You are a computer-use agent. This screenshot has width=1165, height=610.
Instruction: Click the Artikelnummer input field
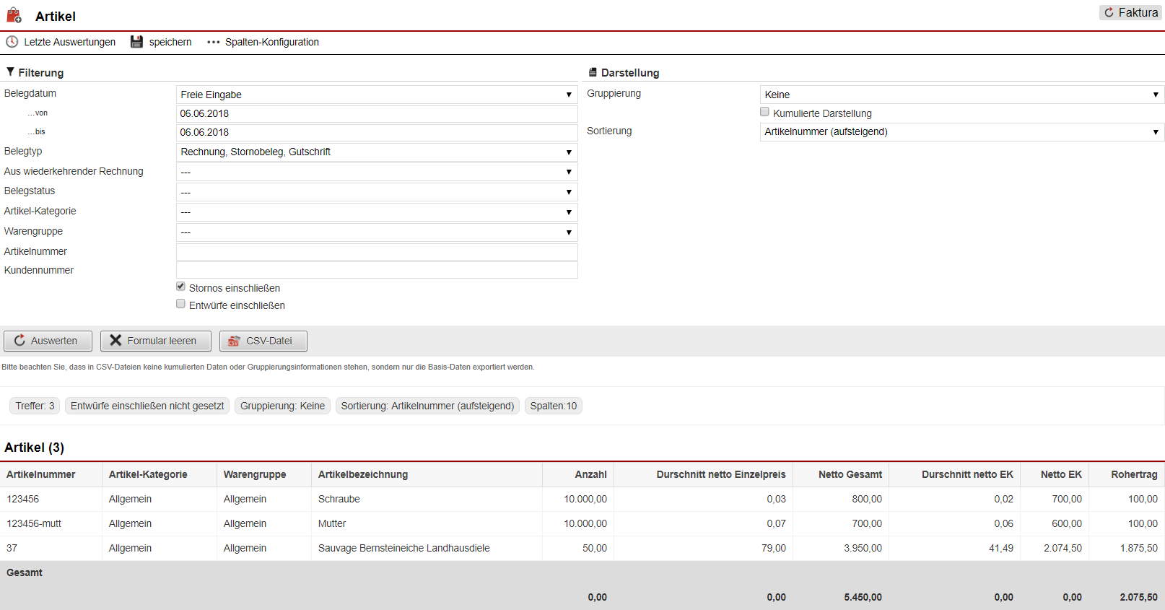click(377, 252)
